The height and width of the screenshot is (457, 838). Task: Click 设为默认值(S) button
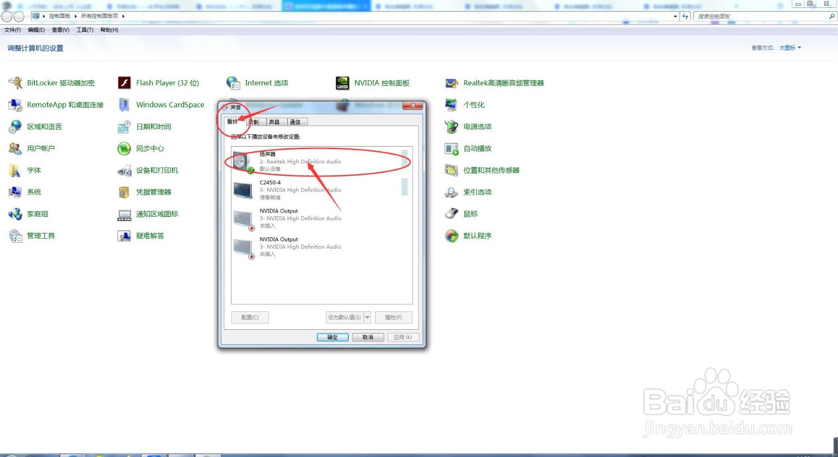[345, 317]
